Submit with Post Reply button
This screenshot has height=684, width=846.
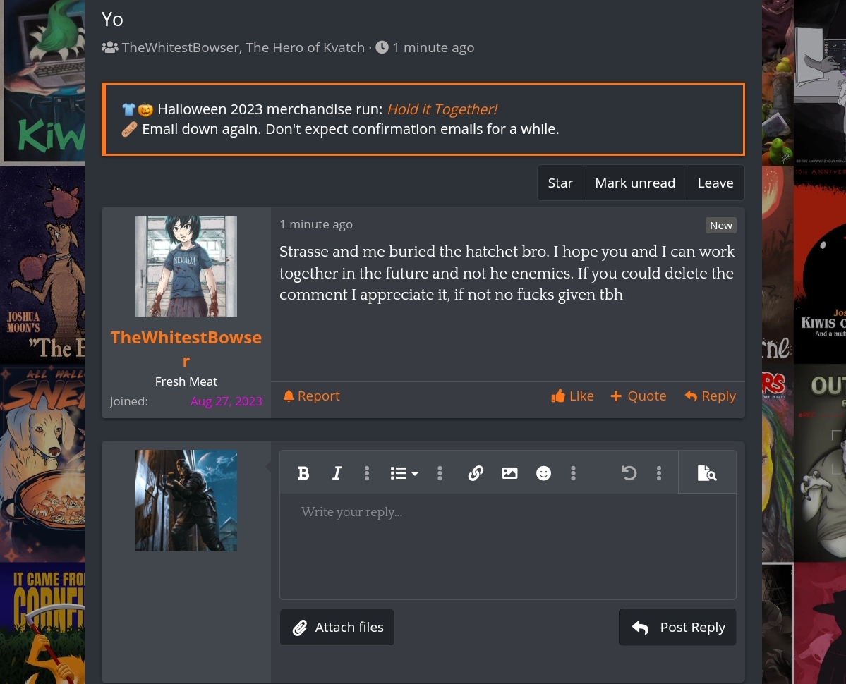[x=677, y=628]
